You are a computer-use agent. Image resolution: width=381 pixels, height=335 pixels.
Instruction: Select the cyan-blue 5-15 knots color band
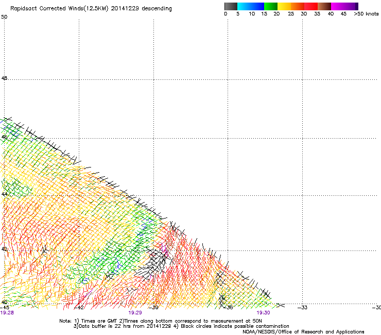pyautogui.click(x=251, y=6)
